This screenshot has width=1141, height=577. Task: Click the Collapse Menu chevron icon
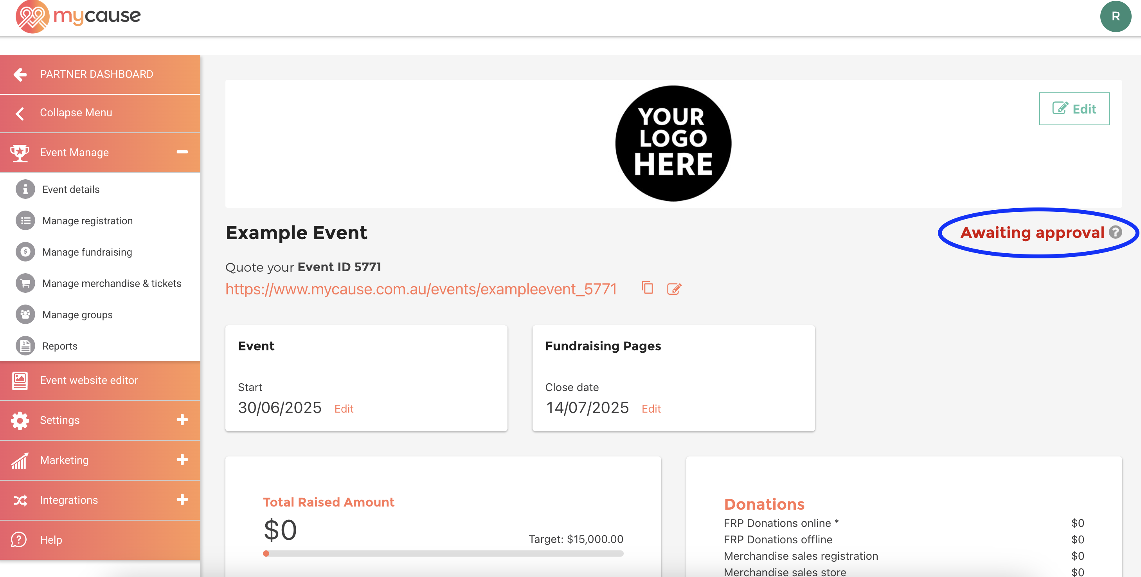coord(20,114)
